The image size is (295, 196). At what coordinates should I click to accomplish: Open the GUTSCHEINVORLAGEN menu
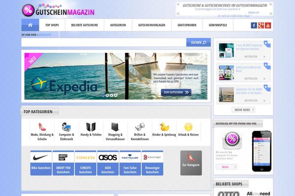click(151, 25)
